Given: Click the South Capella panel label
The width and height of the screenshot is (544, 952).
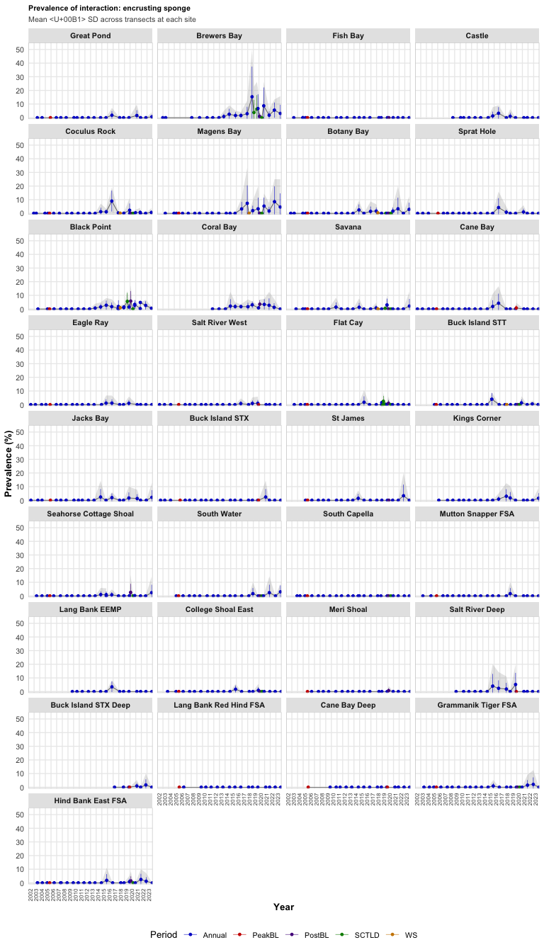Looking at the screenshot, I should pyautogui.click(x=348, y=514).
